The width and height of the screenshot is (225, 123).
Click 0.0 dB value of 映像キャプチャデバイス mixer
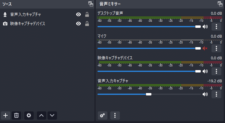tap(216, 58)
